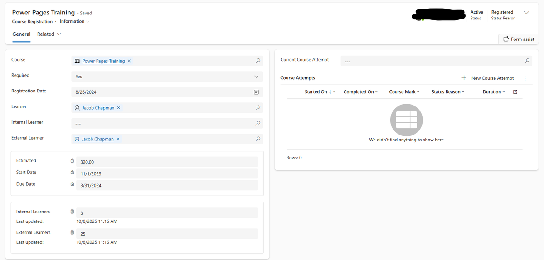Click the Registered status reason in header
Screen dimensions: 544x260
[x=502, y=12]
